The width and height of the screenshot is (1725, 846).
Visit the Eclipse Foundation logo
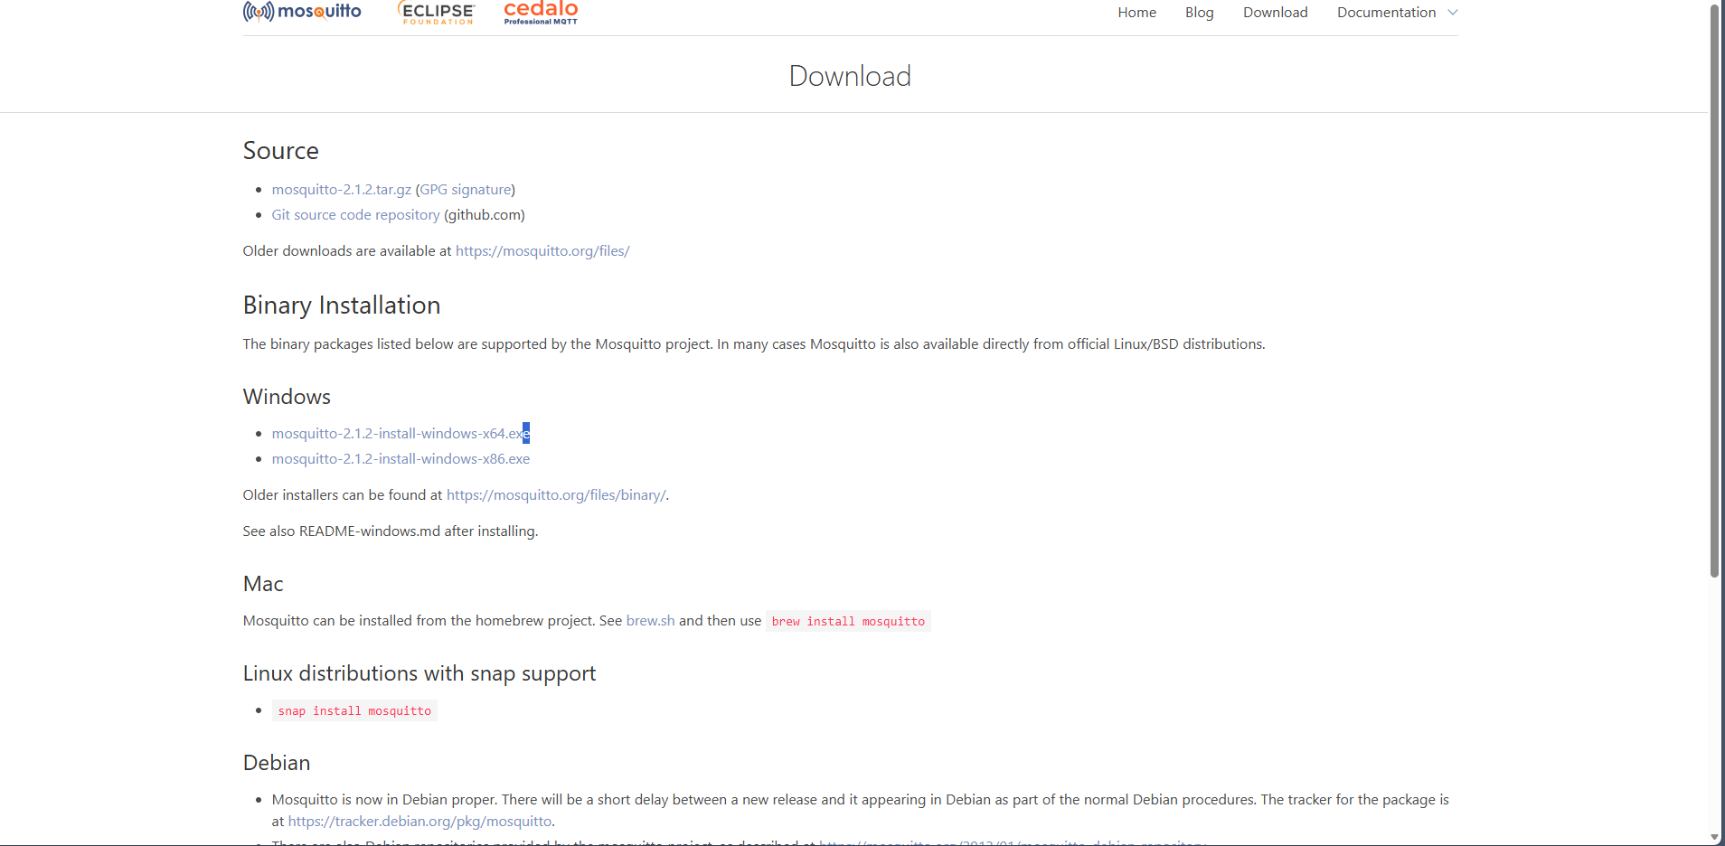436,12
